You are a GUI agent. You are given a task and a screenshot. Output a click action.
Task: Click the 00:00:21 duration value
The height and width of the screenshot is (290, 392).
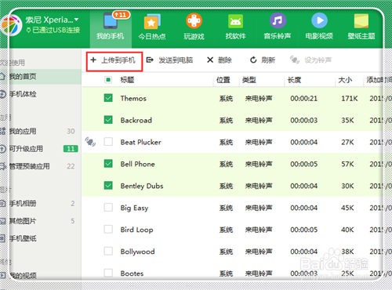304,99
